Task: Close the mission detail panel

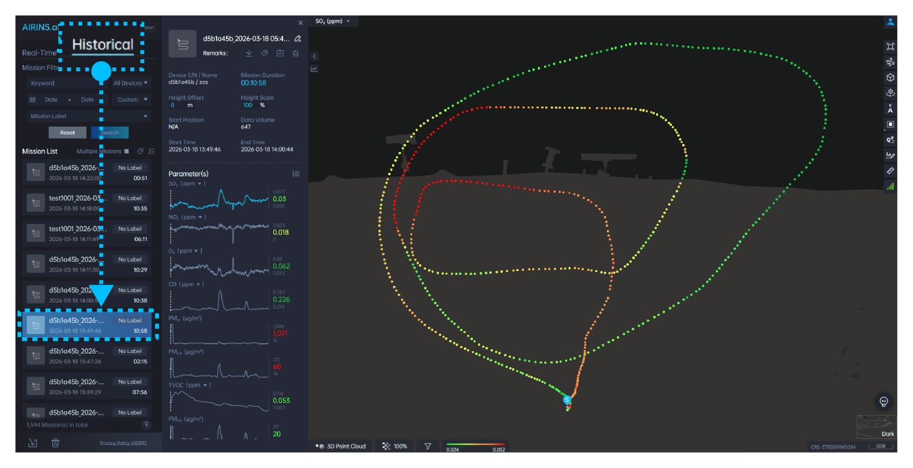Action: tap(300, 23)
